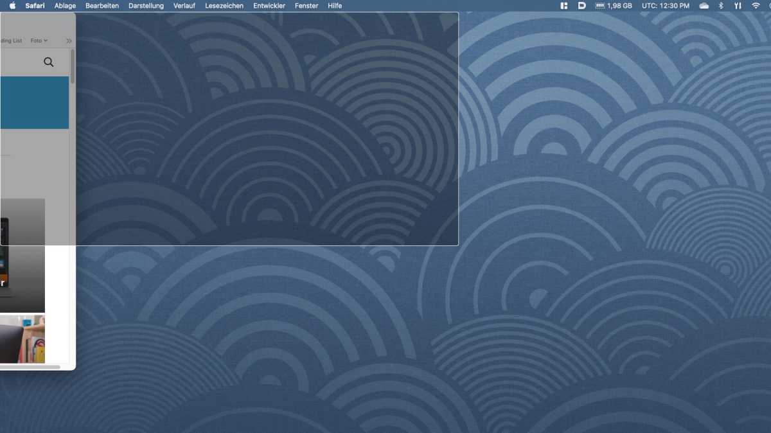This screenshot has height=433, width=771.
Task: Click the blue banner on the webpage
Action: tap(34, 103)
